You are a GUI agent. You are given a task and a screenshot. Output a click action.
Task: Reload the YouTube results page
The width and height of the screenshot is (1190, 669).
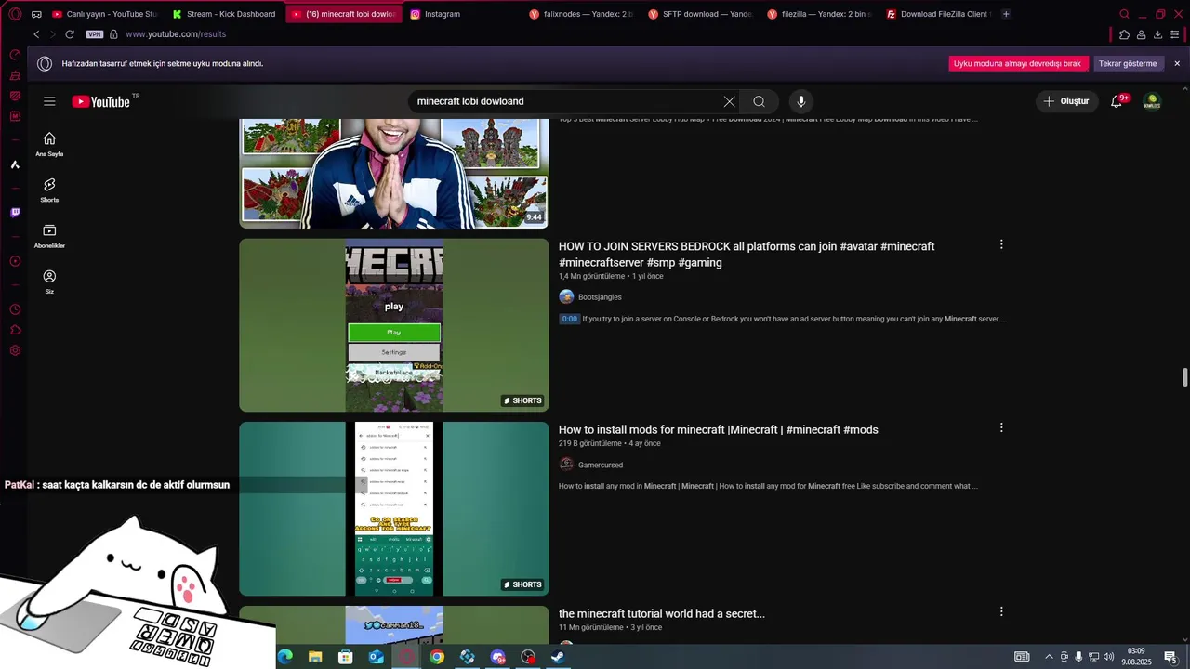(x=69, y=34)
